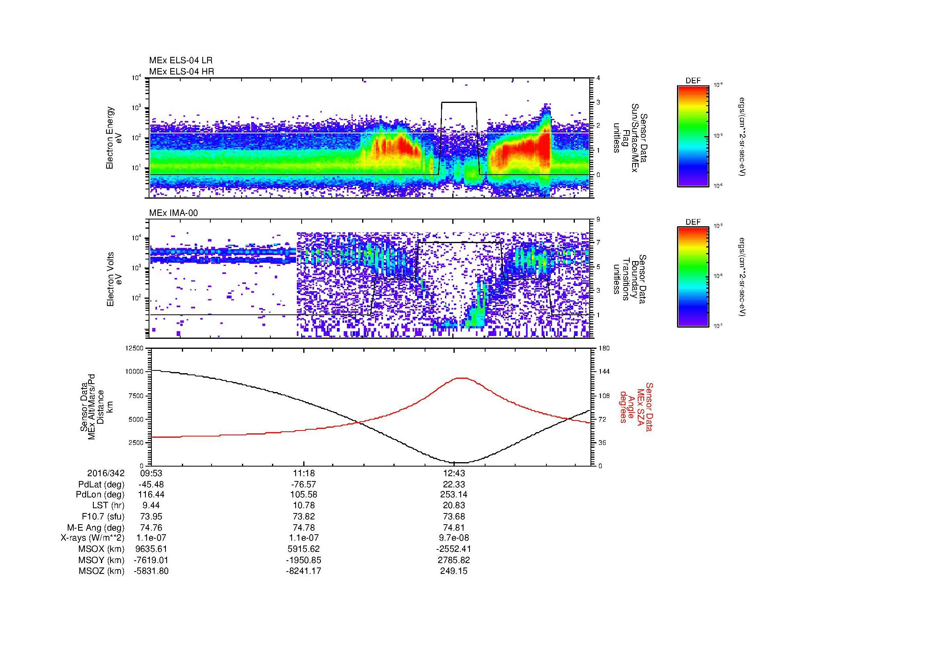Click the MSOX value '-2552.41'
The height and width of the screenshot is (662, 937).
coord(454,549)
